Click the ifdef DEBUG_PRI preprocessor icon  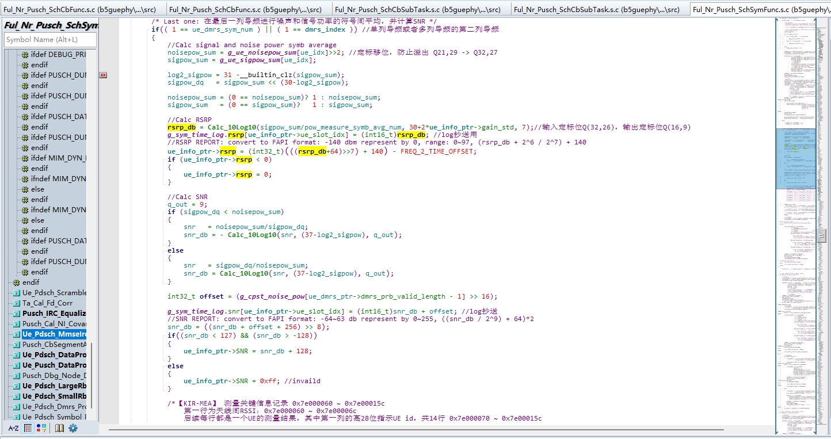(x=25, y=55)
